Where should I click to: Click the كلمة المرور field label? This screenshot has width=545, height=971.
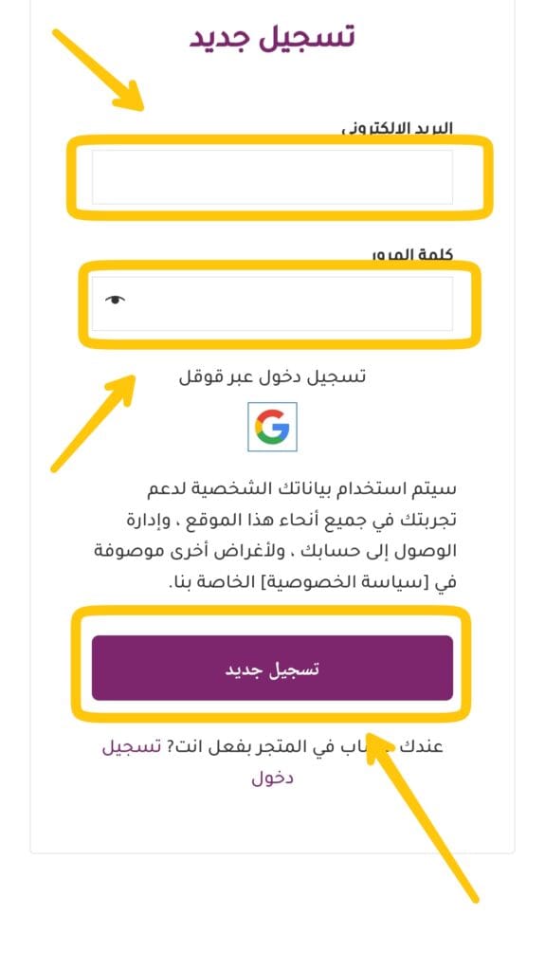click(412, 254)
